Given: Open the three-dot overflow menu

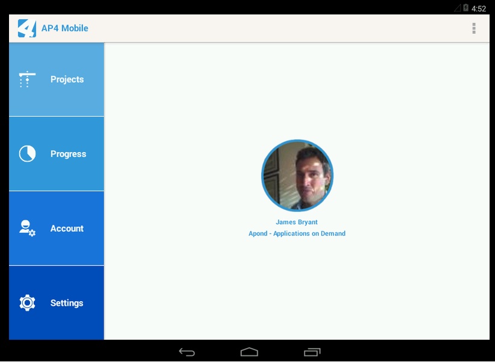Looking at the screenshot, I should tap(474, 28).
